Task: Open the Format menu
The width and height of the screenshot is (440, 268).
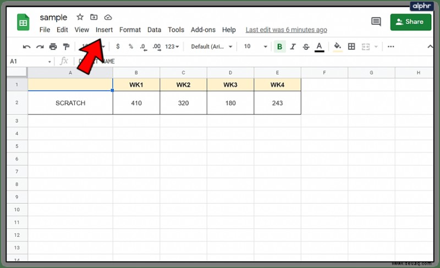Action: [x=130, y=30]
